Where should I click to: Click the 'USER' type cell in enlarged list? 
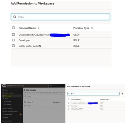tap(76, 35)
